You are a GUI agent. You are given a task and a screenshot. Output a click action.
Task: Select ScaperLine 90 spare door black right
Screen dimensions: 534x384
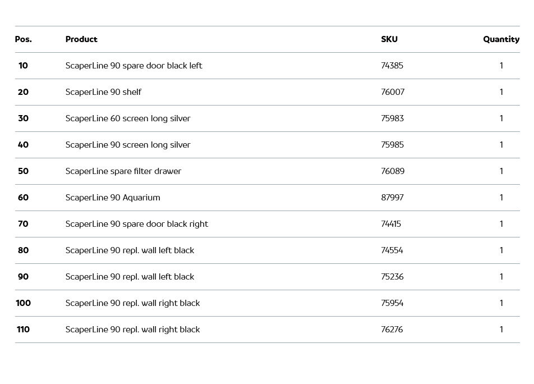pyautogui.click(x=136, y=224)
